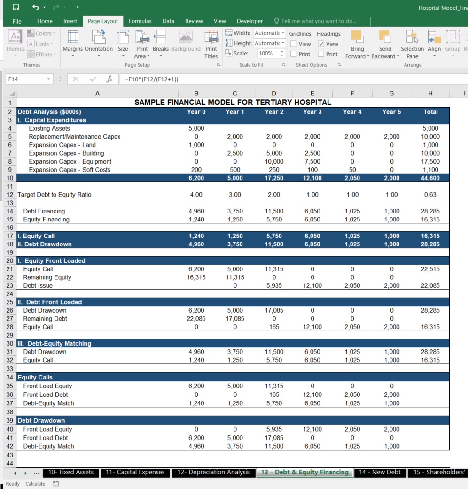Expand the Name Box dropdown arrow

click(48, 79)
